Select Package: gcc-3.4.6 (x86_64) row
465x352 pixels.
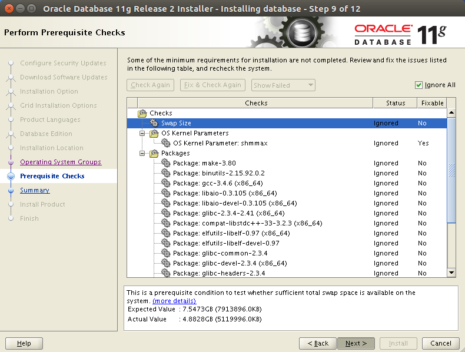pyautogui.click(x=287, y=183)
